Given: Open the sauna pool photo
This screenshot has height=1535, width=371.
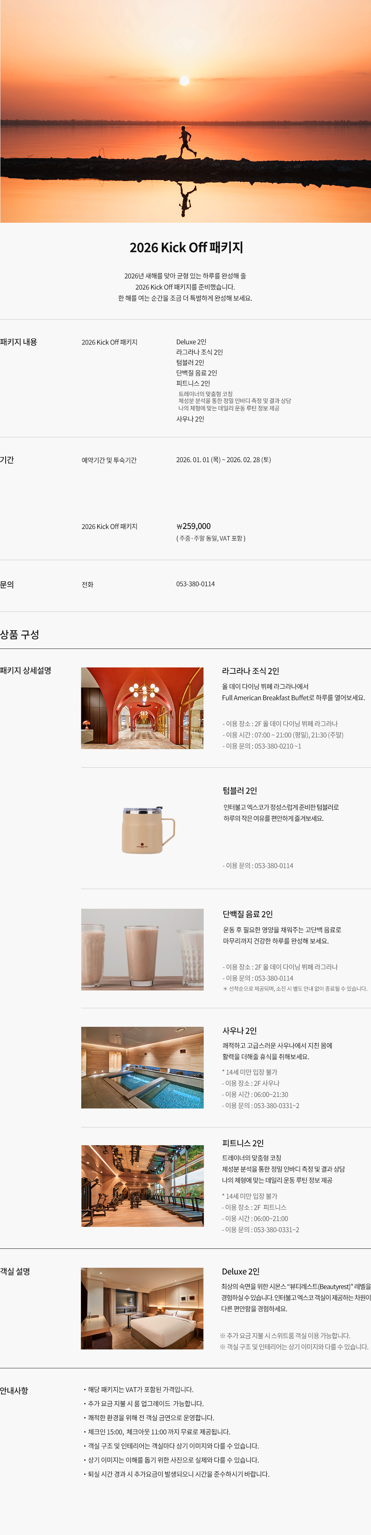Looking at the screenshot, I should point(142,1067).
